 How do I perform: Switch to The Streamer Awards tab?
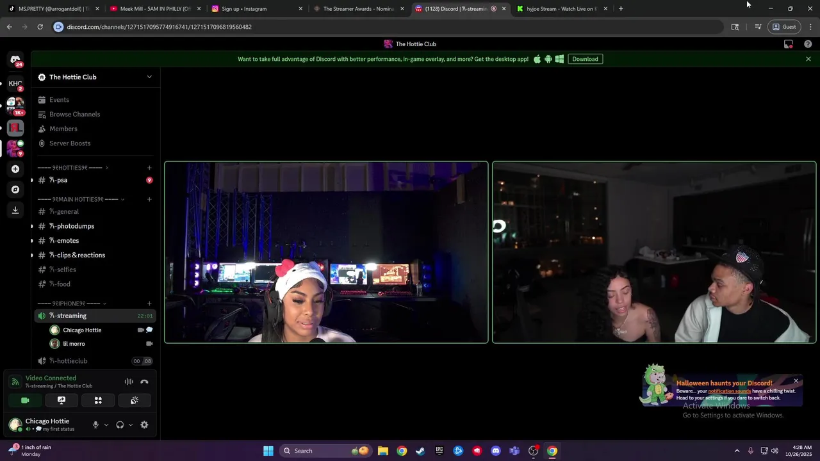click(359, 9)
